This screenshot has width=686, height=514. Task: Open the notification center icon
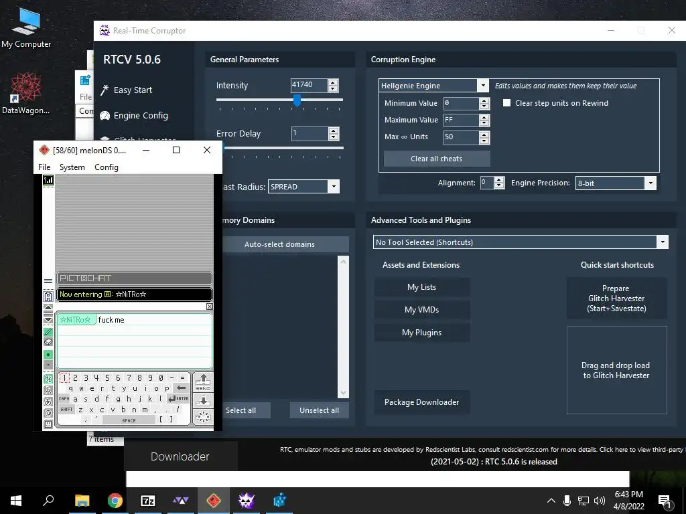click(x=665, y=501)
